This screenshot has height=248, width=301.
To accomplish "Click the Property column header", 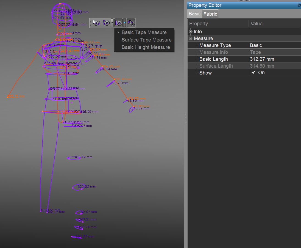I will [x=218, y=24].
